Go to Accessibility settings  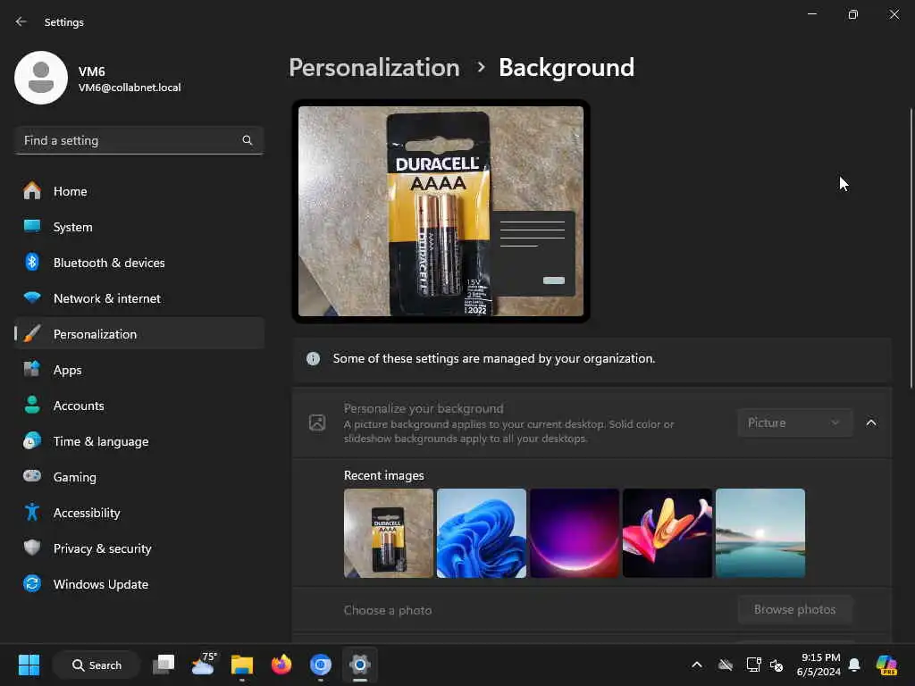point(139,512)
